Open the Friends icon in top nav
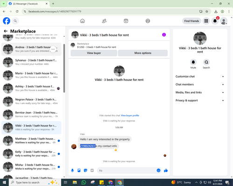The height and width of the screenshot is (186, 233). coord(104,21)
